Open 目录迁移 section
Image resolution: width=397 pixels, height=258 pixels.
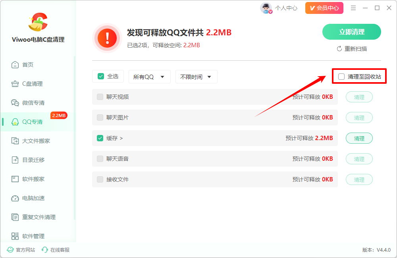click(x=33, y=160)
